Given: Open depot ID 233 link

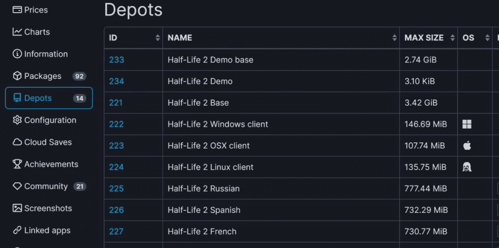Looking at the screenshot, I should (x=116, y=60).
